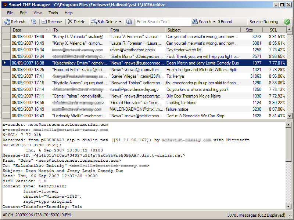Open the View menu
Image resolution: width=294 pixels, height=220 pixels.
(x=37, y=13)
